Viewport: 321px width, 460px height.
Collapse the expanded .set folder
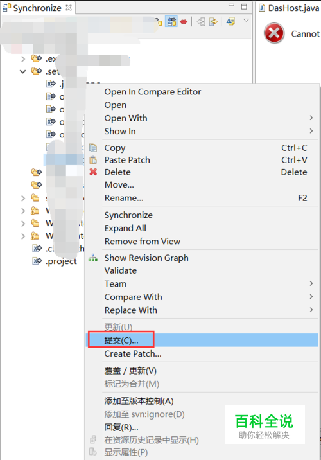[23, 71]
